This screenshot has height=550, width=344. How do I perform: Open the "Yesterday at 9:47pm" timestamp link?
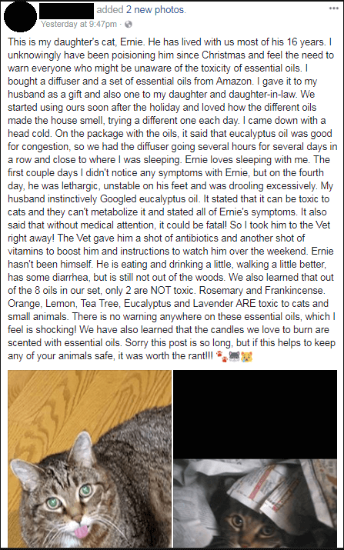point(78,24)
